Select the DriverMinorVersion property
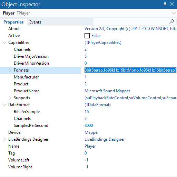This screenshot has height=177, width=177. pos(31,63)
